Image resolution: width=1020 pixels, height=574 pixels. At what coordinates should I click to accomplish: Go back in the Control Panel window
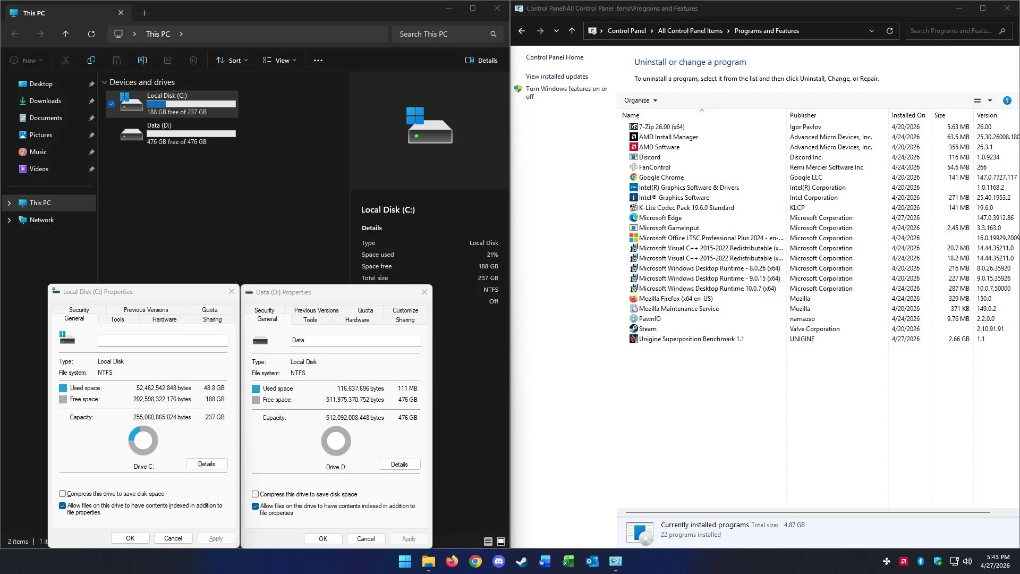click(522, 31)
